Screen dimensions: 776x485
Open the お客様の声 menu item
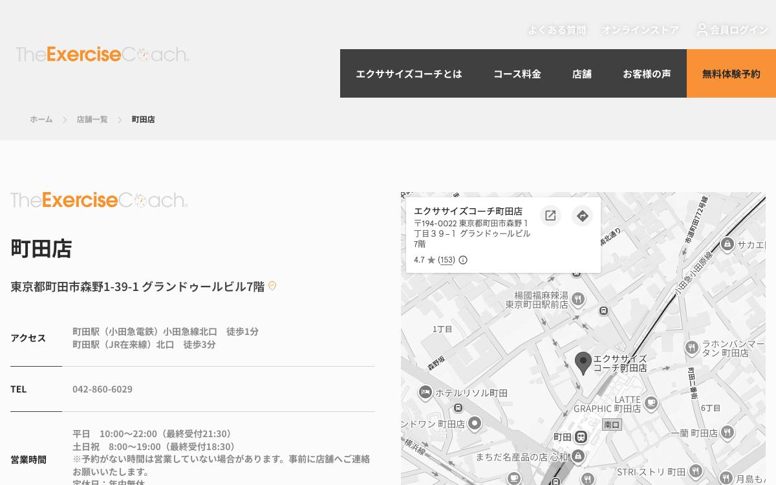[647, 74]
